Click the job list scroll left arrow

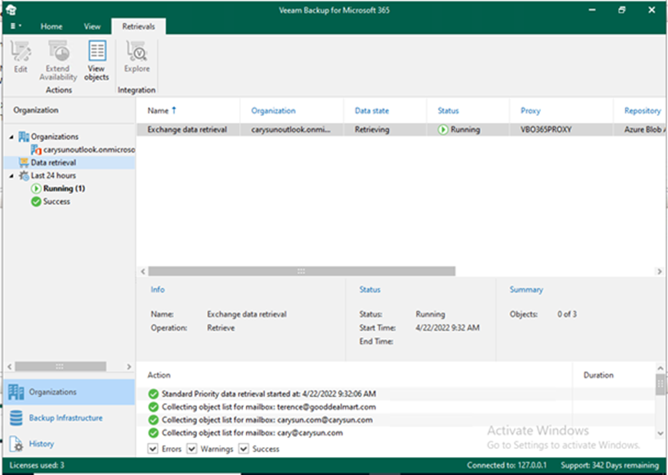(143, 271)
